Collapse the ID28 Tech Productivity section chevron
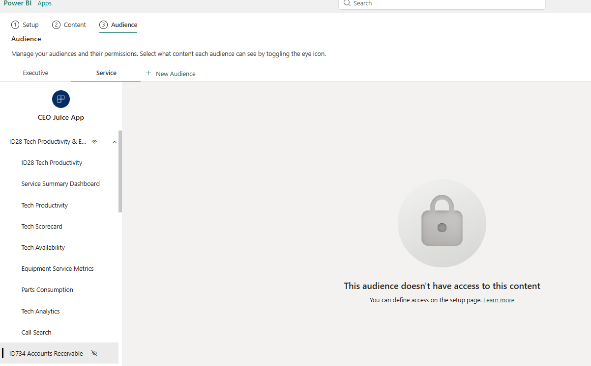Screen dimensions: 591x366 click(x=115, y=142)
